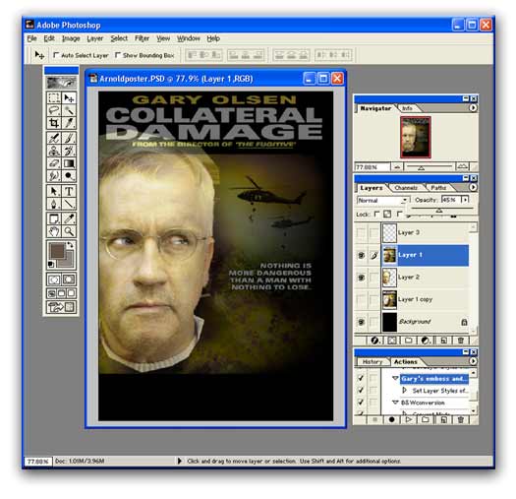This screenshot has height=499, width=516.
Task: Select the Zoom magnifier tool
Action: click(69, 231)
